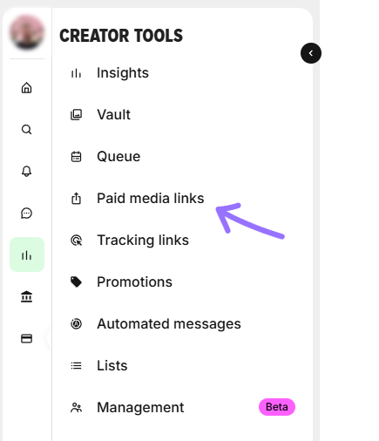Select the highlighted creator tools bar-chart icon
The image size is (379, 441).
pyautogui.click(x=27, y=254)
